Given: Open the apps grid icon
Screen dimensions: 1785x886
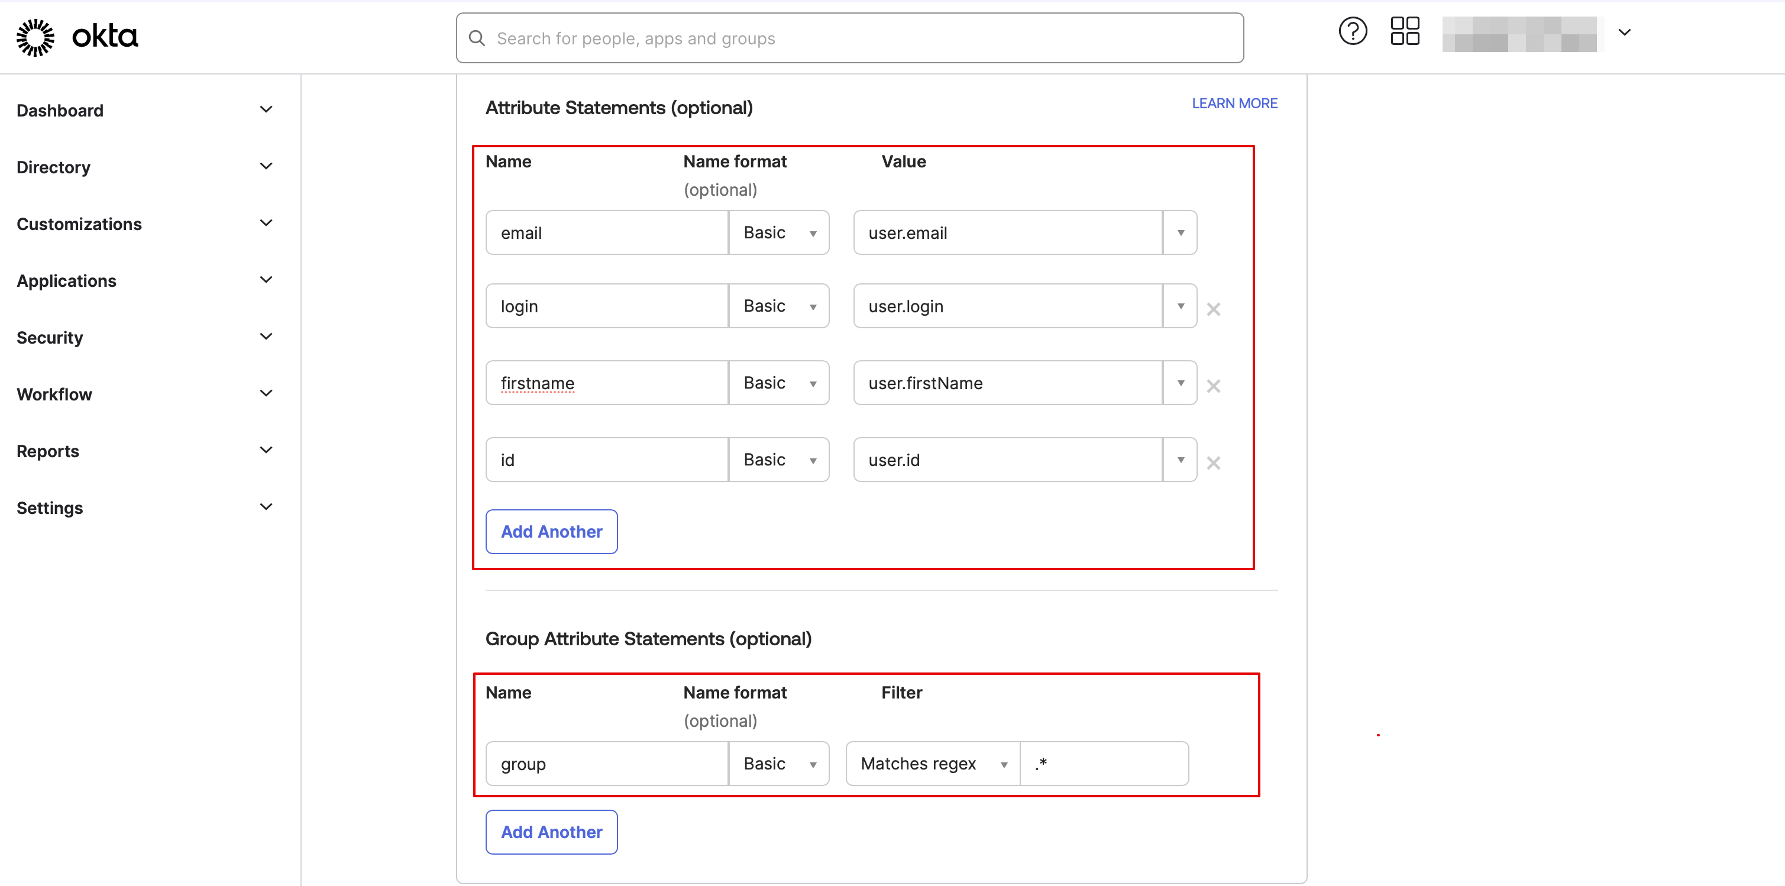Looking at the screenshot, I should (x=1405, y=32).
